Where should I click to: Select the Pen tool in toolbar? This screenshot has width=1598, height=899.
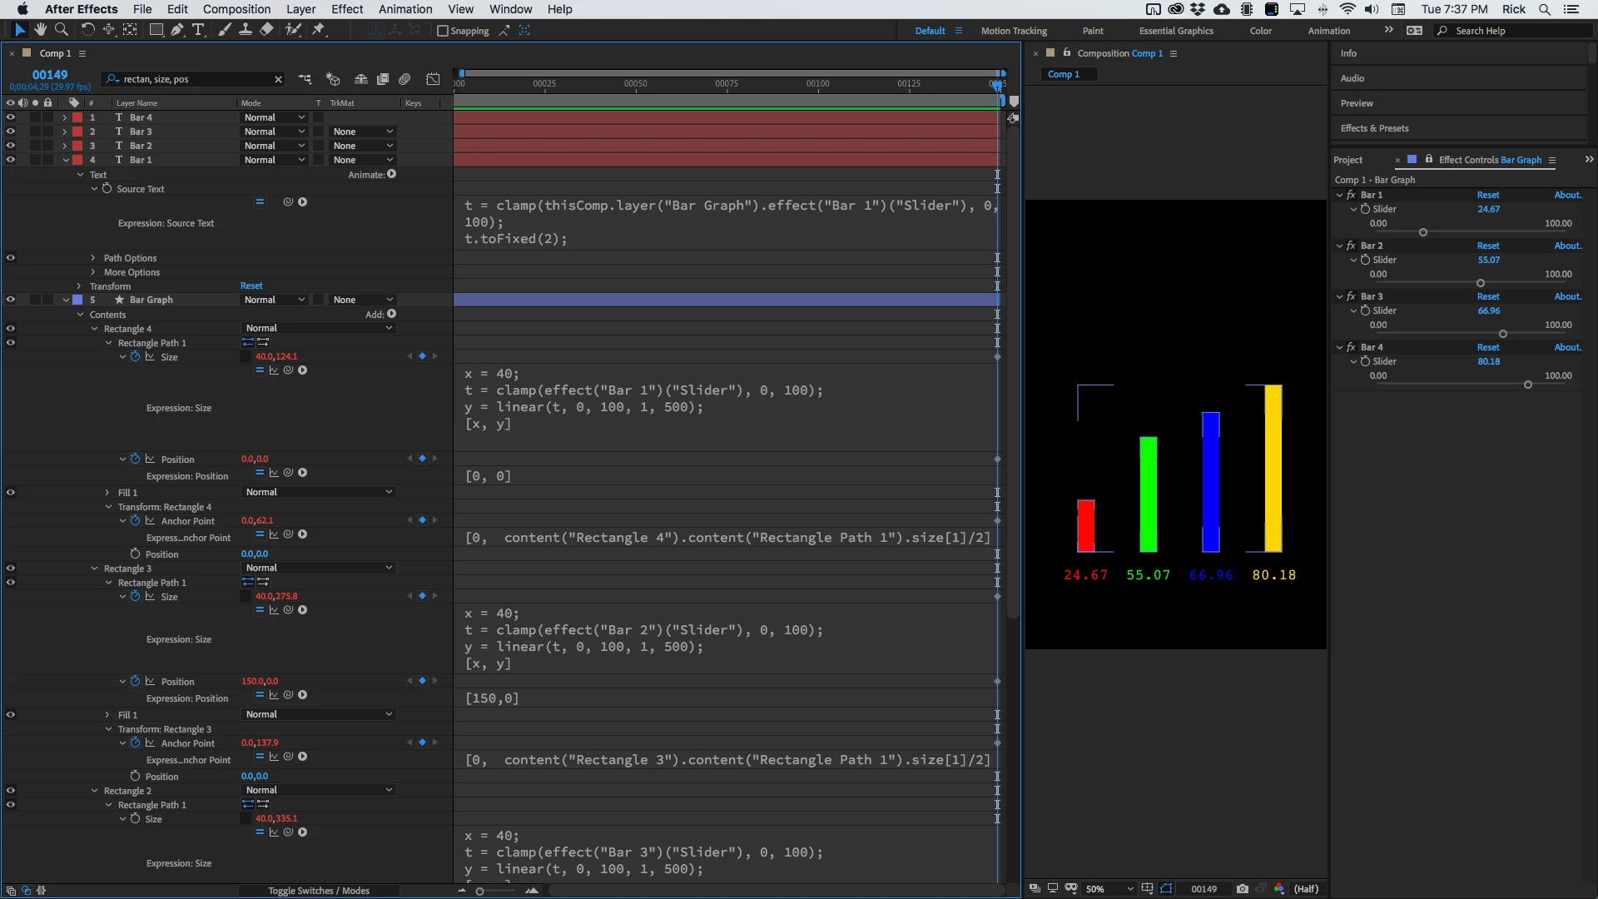[x=176, y=30]
